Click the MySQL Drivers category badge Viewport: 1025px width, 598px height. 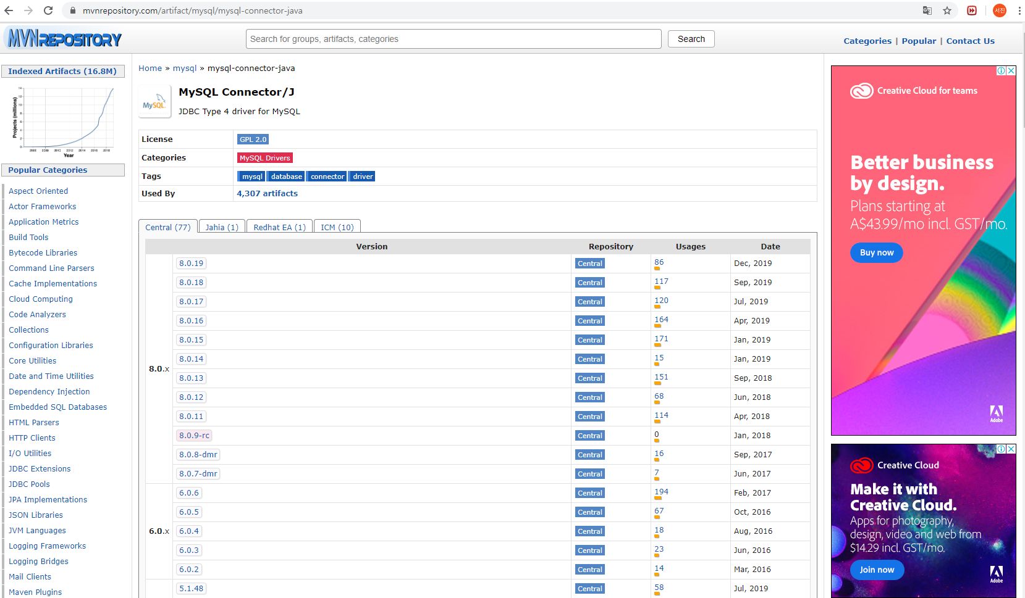264,158
